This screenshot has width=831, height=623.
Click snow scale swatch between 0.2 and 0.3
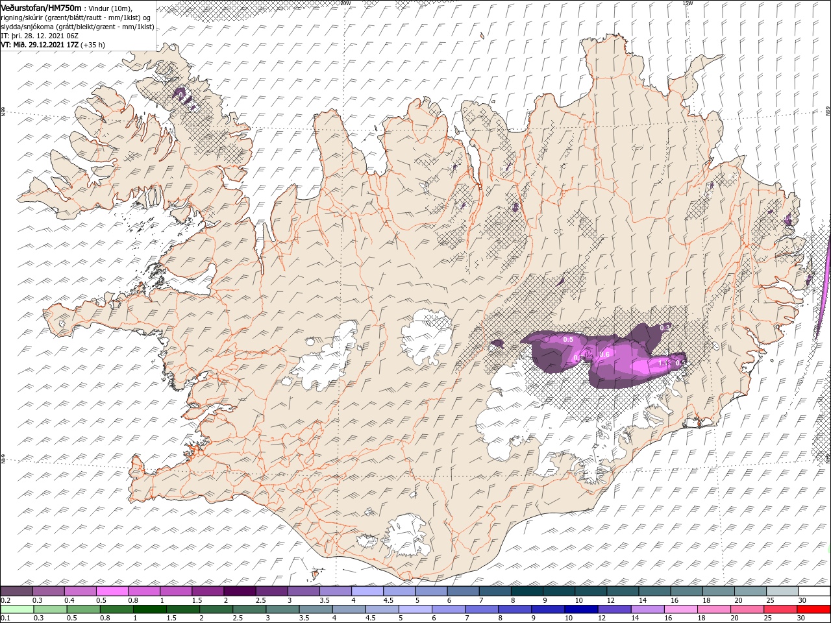tap(17, 591)
